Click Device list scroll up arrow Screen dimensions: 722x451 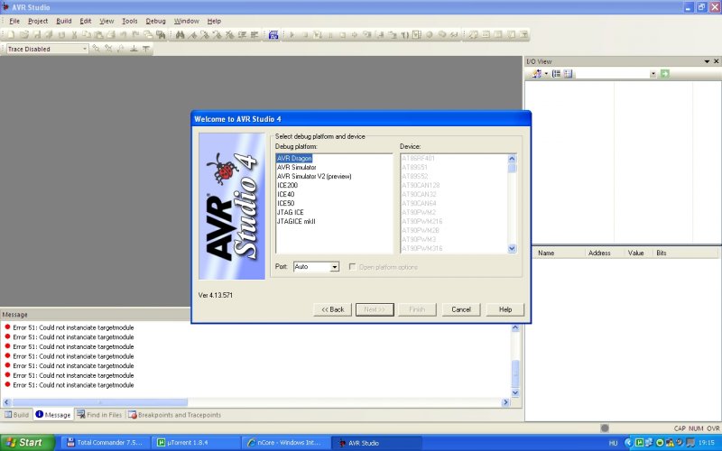pos(512,159)
